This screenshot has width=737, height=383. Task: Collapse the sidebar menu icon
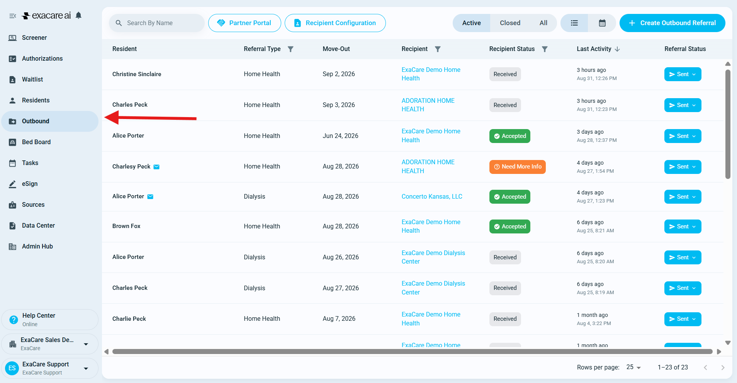pos(13,16)
